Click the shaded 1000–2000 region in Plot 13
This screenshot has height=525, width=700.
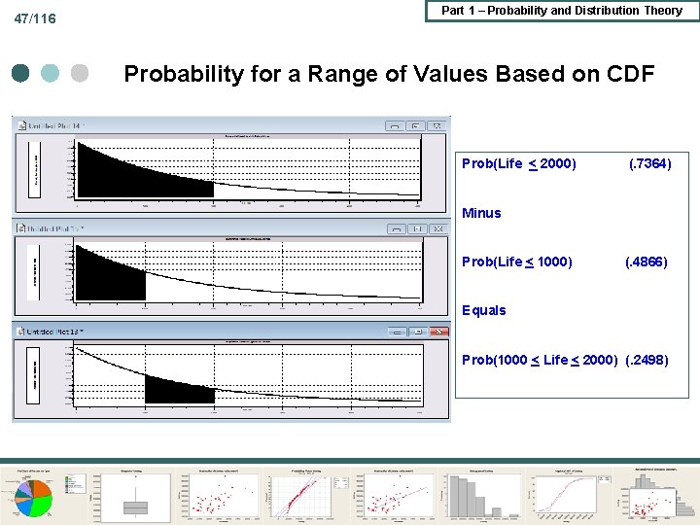pos(180,391)
